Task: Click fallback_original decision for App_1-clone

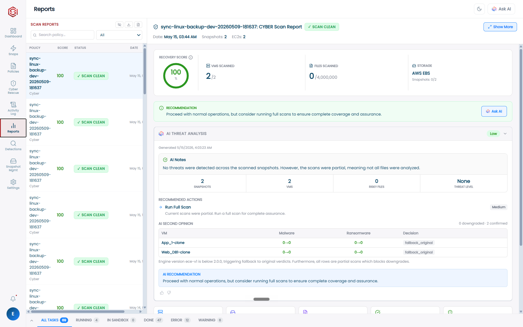Action: (x=419, y=243)
